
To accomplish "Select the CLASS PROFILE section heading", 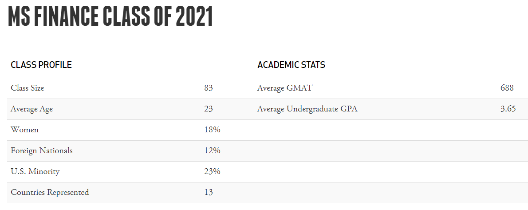I will coord(41,65).
